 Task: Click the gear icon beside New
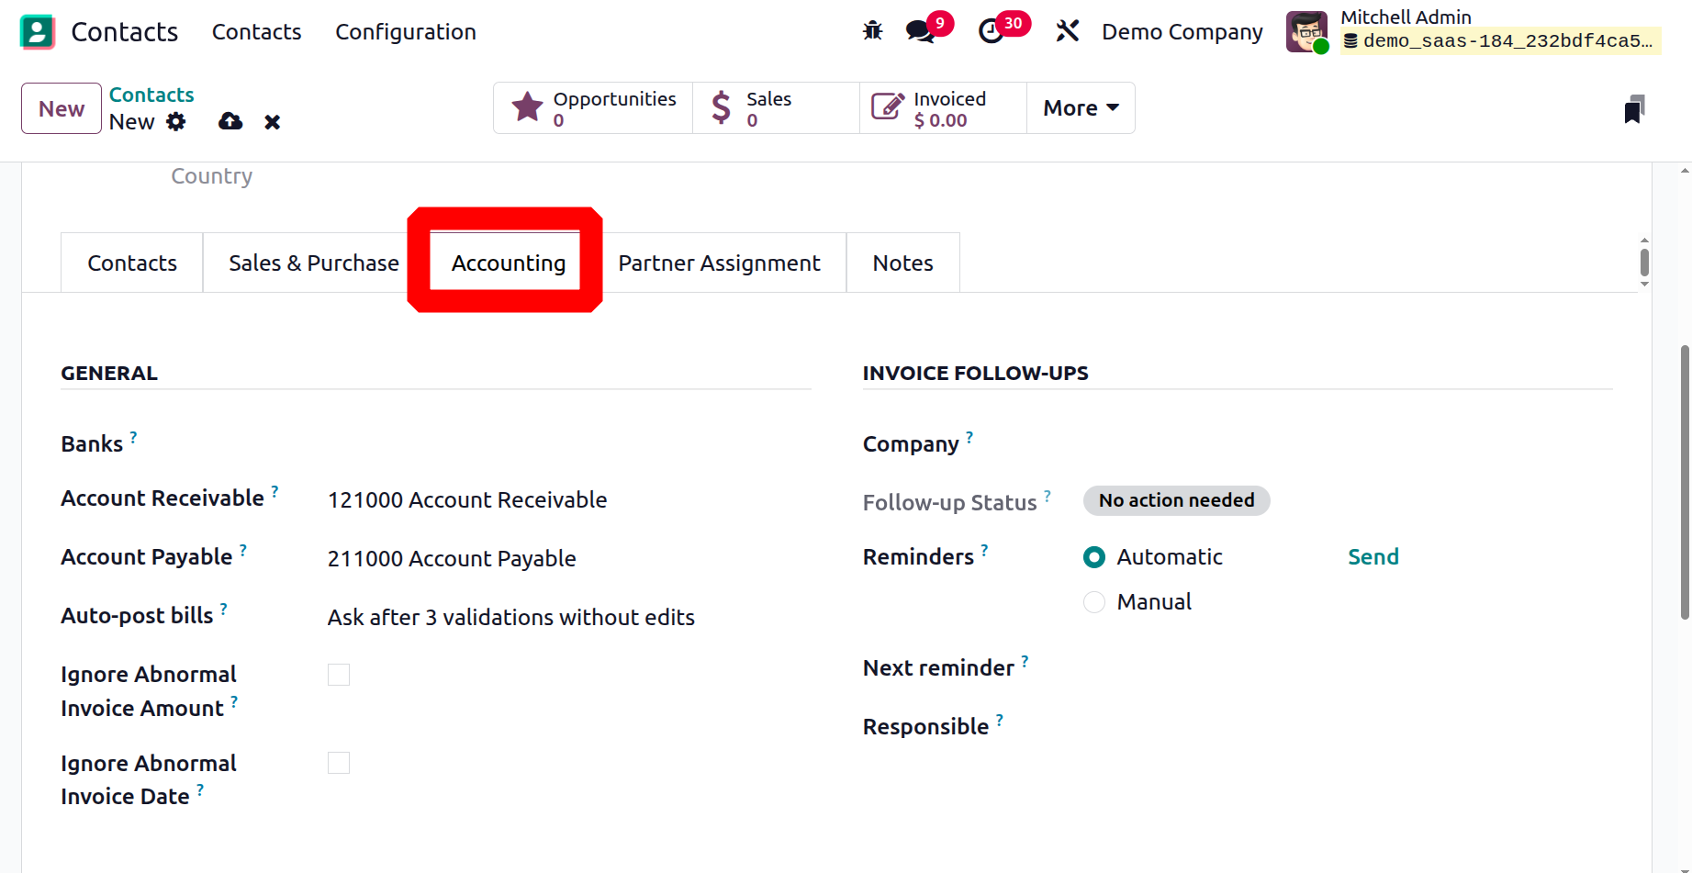pos(176,122)
